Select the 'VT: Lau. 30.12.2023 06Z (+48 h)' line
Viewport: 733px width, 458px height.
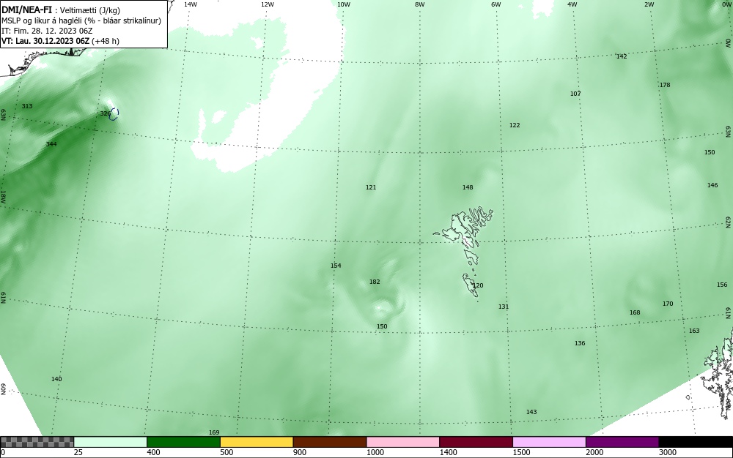tap(60, 41)
